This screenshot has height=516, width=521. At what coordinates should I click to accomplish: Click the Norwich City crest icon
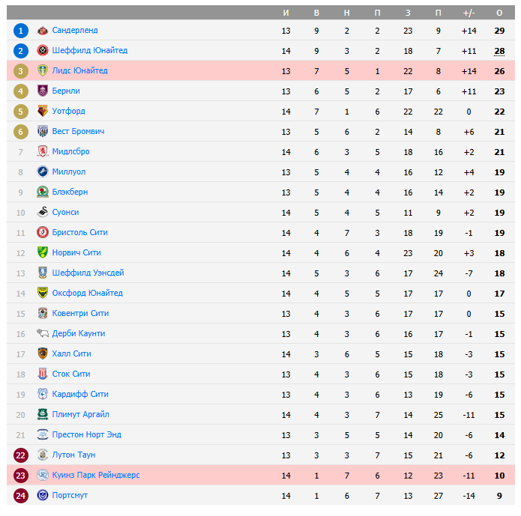[x=43, y=253]
